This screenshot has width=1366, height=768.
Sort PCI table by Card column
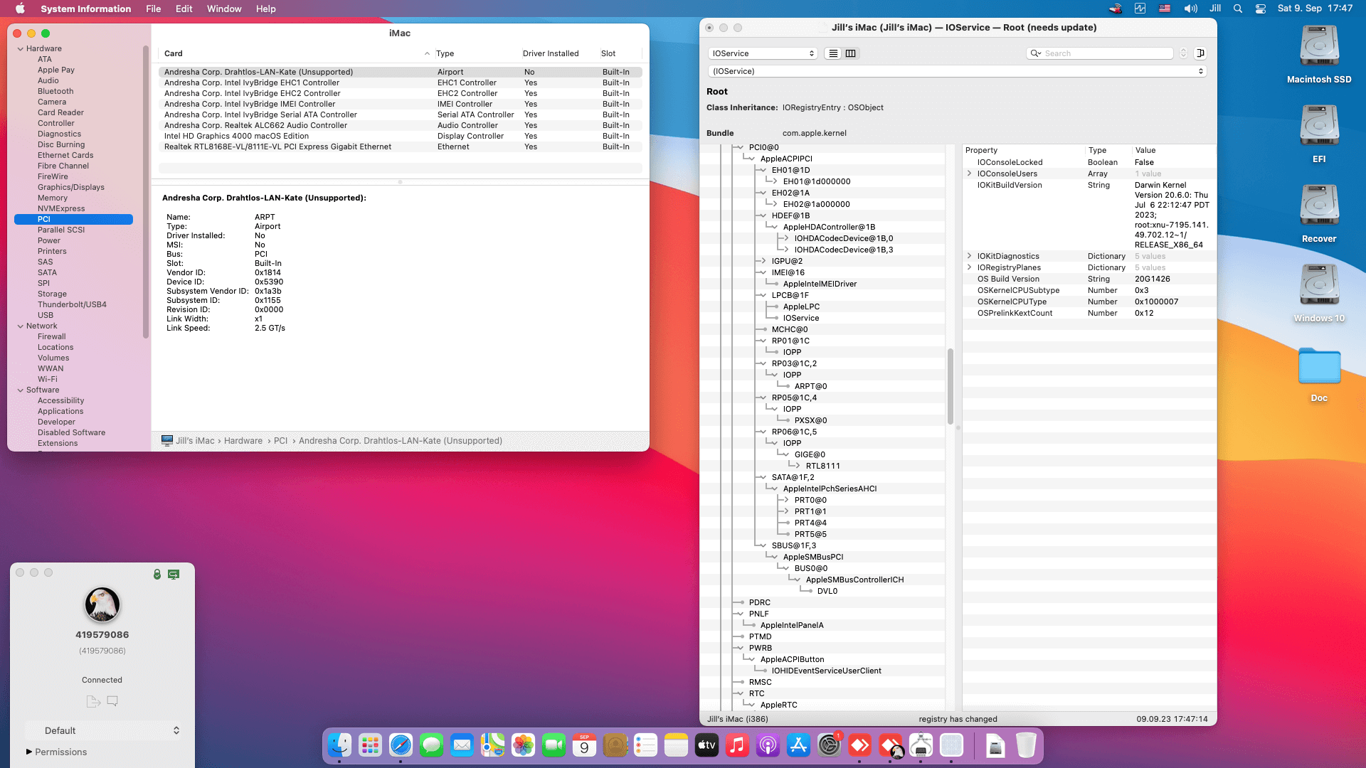(x=297, y=53)
